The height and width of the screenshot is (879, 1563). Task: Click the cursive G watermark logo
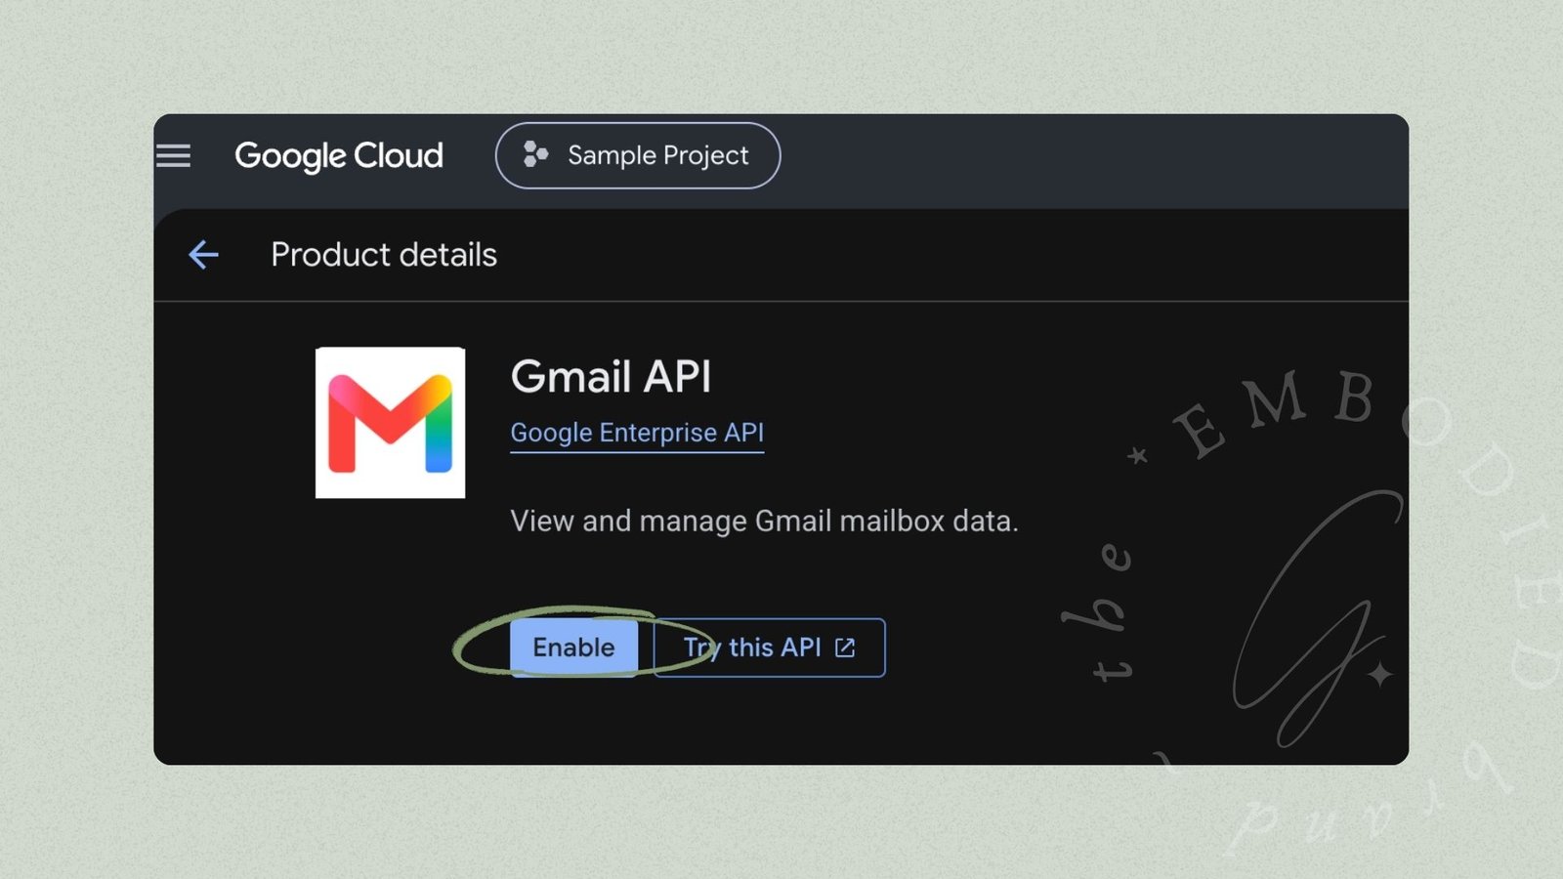coord(1314,619)
